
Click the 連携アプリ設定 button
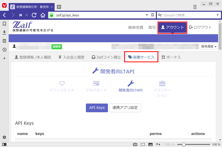pos(125,108)
